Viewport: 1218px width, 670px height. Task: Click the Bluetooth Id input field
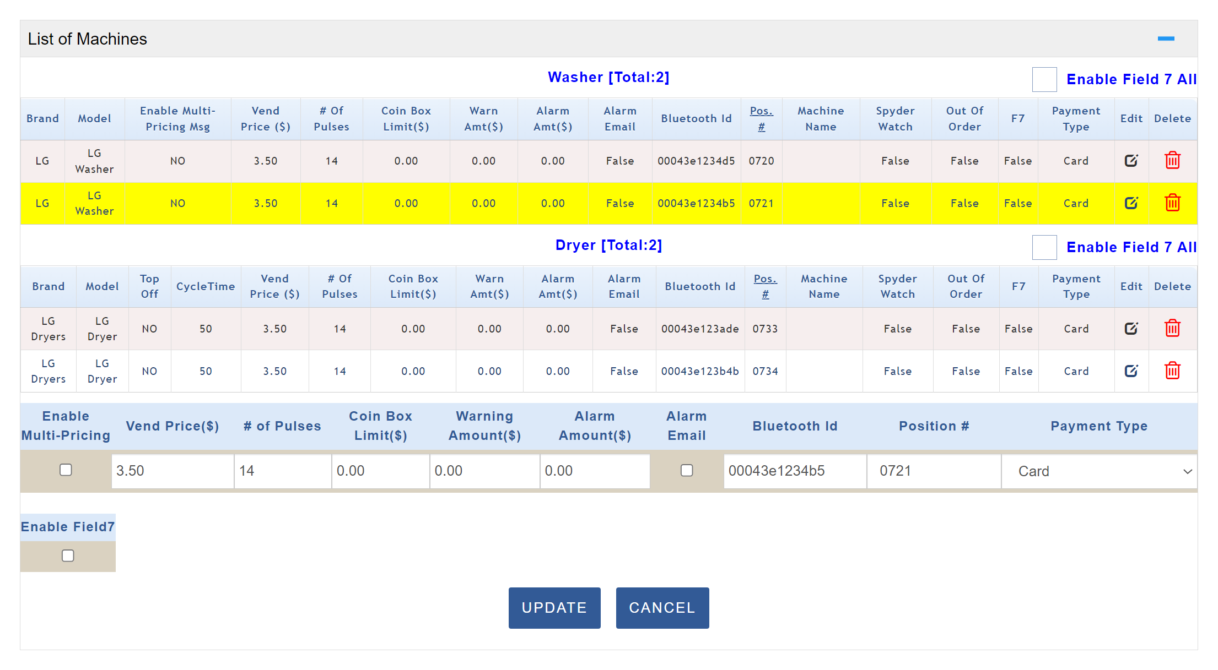(794, 471)
